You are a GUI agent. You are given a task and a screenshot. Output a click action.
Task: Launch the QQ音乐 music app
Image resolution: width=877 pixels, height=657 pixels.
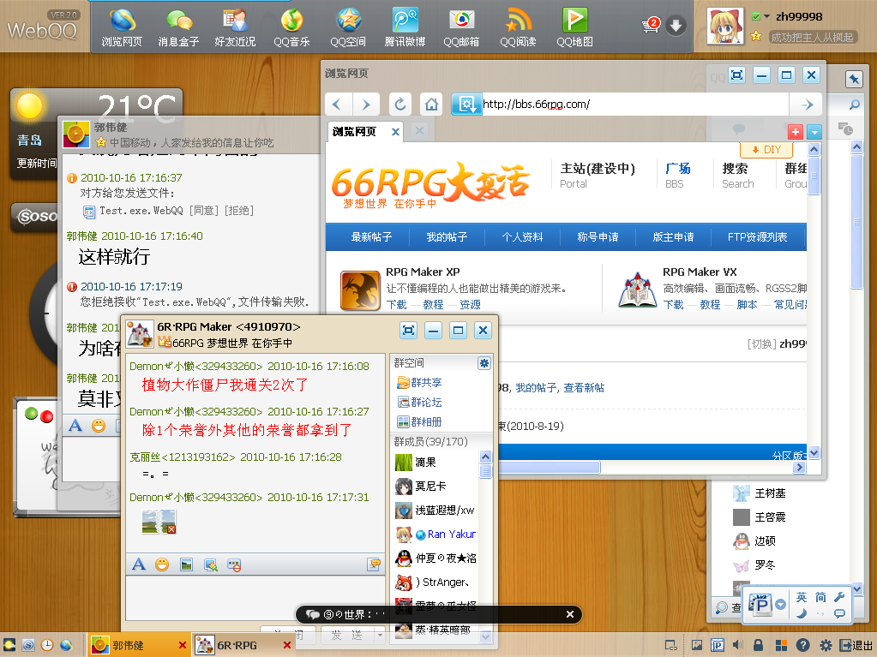click(291, 28)
